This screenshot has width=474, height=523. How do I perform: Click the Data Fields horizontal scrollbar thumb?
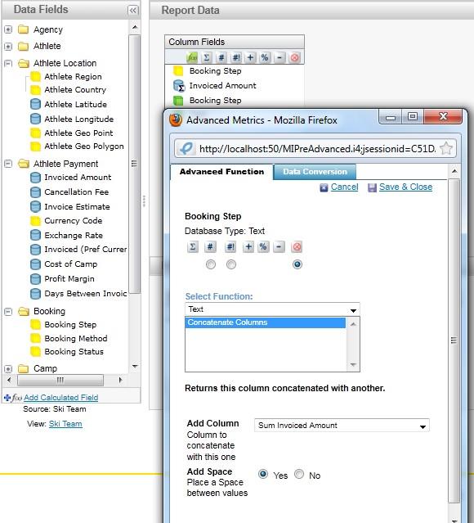tap(60, 380)
